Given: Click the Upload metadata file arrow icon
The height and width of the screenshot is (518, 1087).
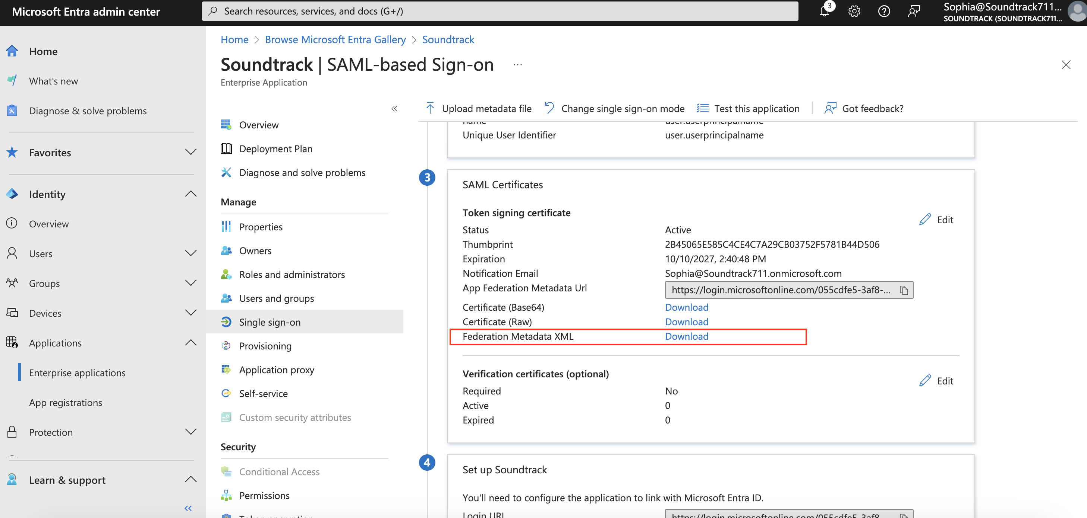Looking at the screenshot, I should [430, 108].
